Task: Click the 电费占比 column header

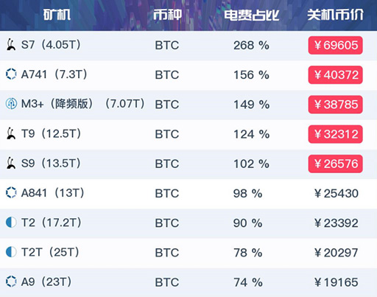Action: coord(252,15)
